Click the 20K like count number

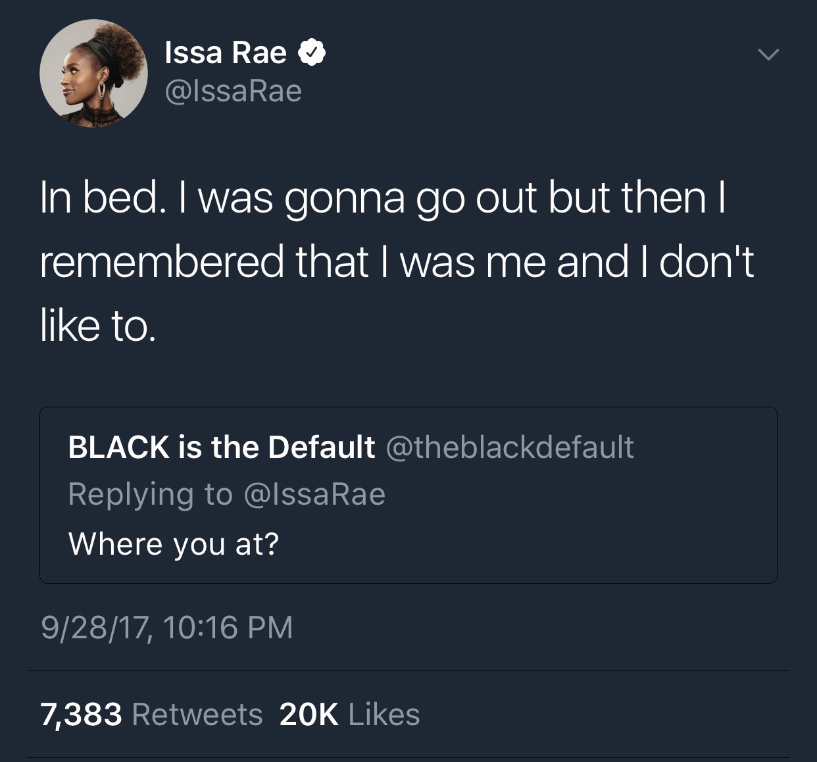(309, 715)
